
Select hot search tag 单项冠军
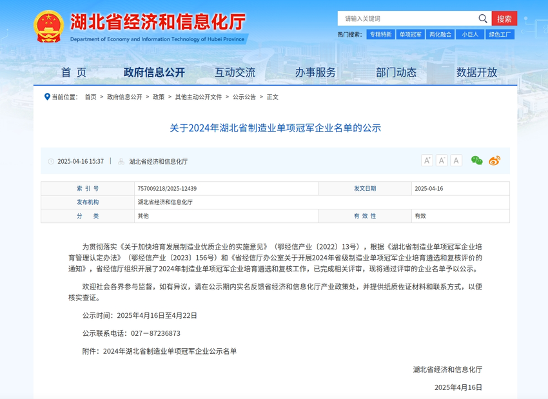410,34
